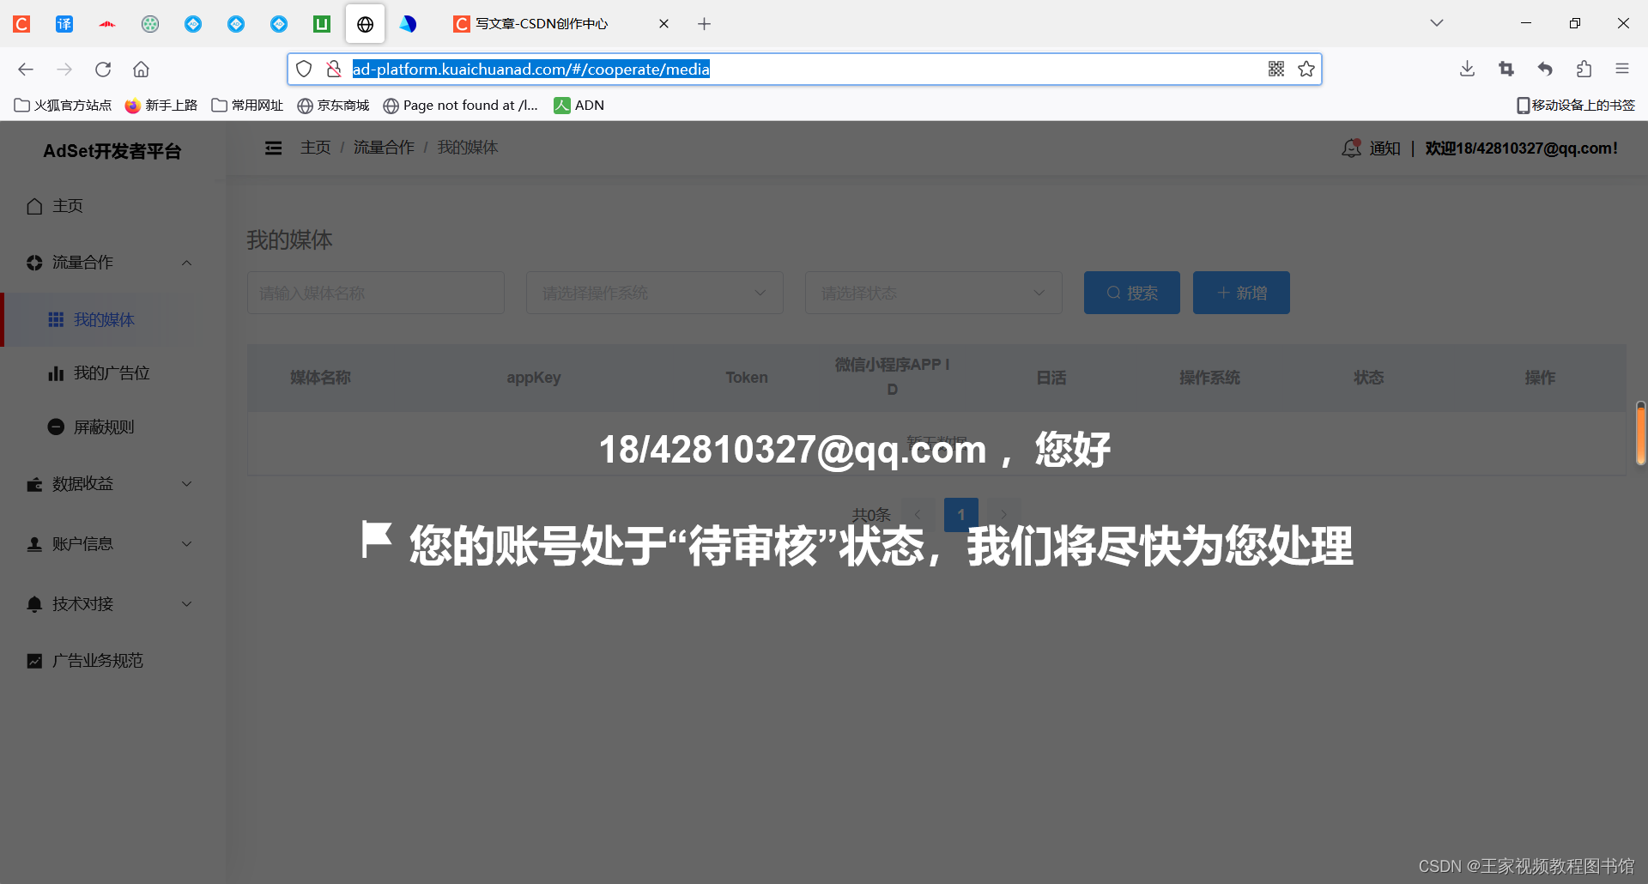This screenshot has width=1648, height=884.
Task: Open 移动设备上的书签 folder
Action: [x=1576, y=106]
